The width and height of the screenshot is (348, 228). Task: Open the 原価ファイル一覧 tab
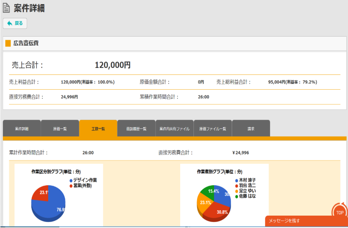point(213,128)
